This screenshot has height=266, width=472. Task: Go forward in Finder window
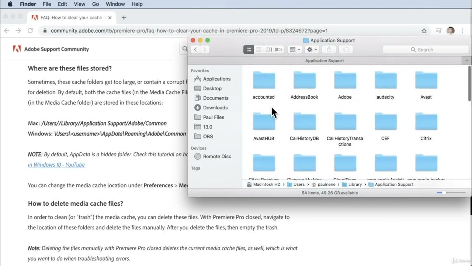tap(205, 50)
